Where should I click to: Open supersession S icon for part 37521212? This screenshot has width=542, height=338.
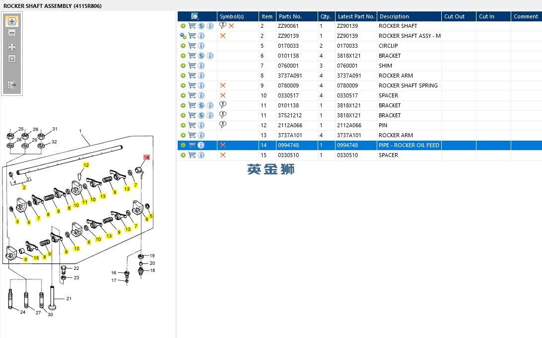pyautogui.click(x=201, y=115)
